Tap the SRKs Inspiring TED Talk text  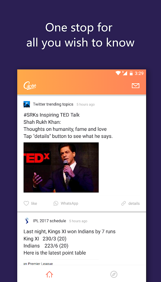tap(51, 115)
